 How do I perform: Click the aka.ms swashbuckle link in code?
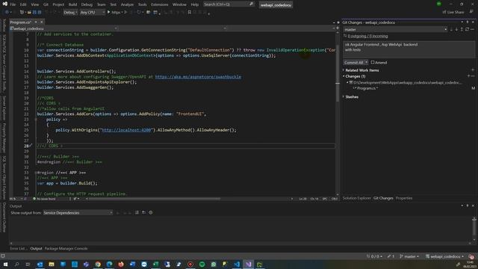pyautogui.click(x=198, y=77)
